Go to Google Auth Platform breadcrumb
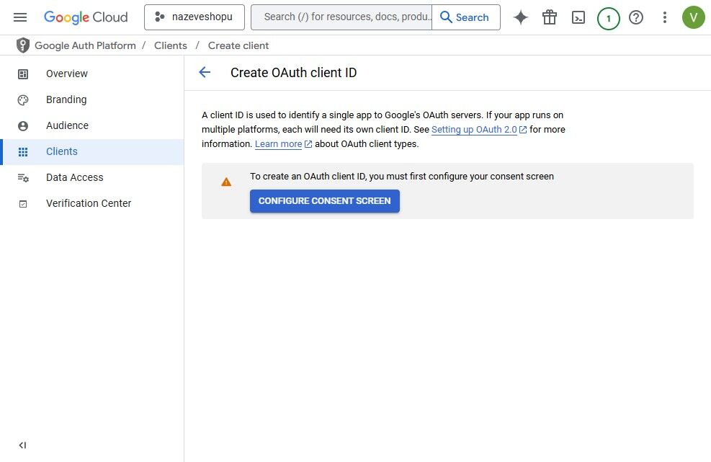The width and height of the screenshot is (711, 462). (85, 45)
